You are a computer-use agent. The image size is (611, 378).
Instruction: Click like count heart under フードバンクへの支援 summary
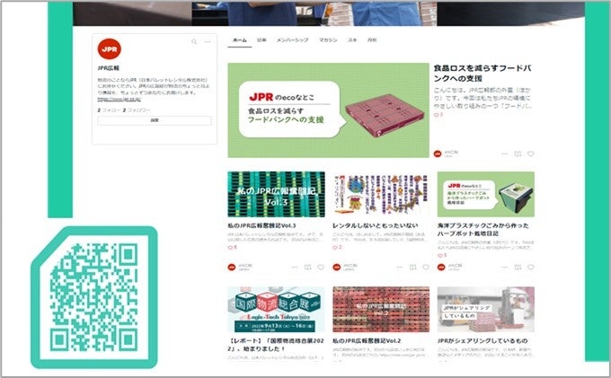point(437,115)
